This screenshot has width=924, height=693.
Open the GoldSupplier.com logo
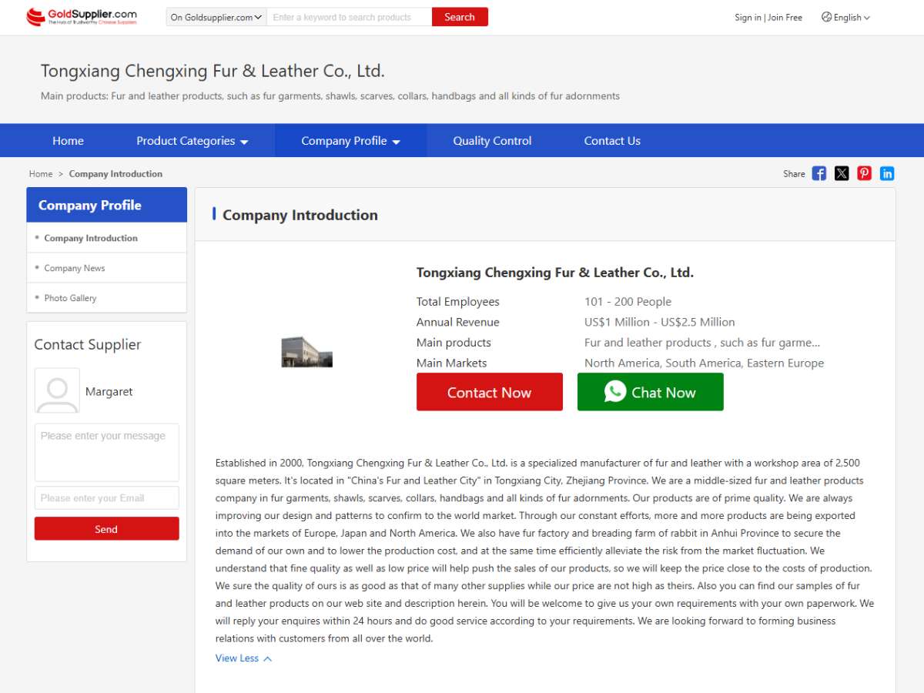coord(82,17)
